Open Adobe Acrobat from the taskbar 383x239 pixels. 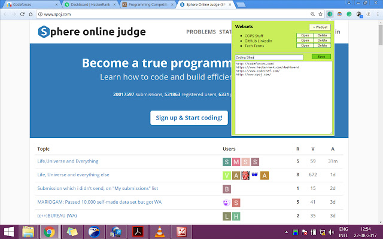[138, 232]
